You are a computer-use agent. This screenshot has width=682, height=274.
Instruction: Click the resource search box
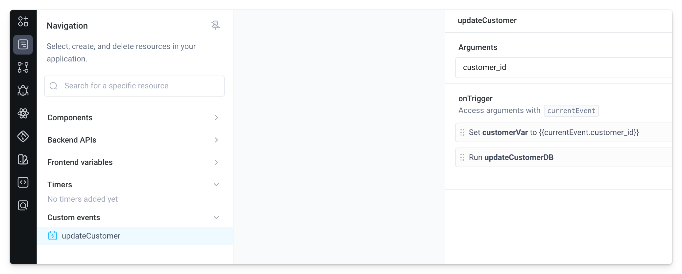pyautogui.click(x=134, y=86)
